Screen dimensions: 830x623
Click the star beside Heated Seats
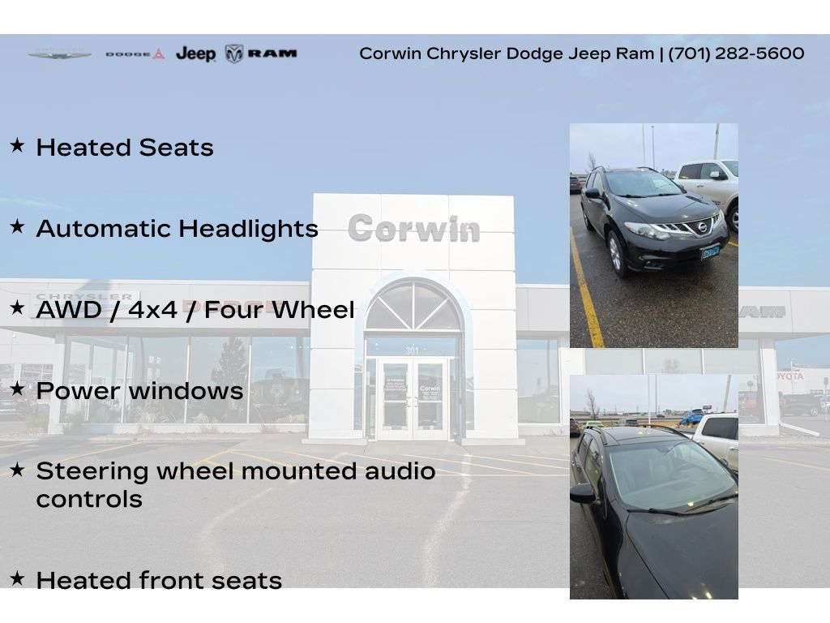[x=17, y=146]
